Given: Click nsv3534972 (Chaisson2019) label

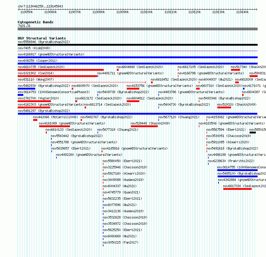Looking at the screenshot, I should click(125, 224).
